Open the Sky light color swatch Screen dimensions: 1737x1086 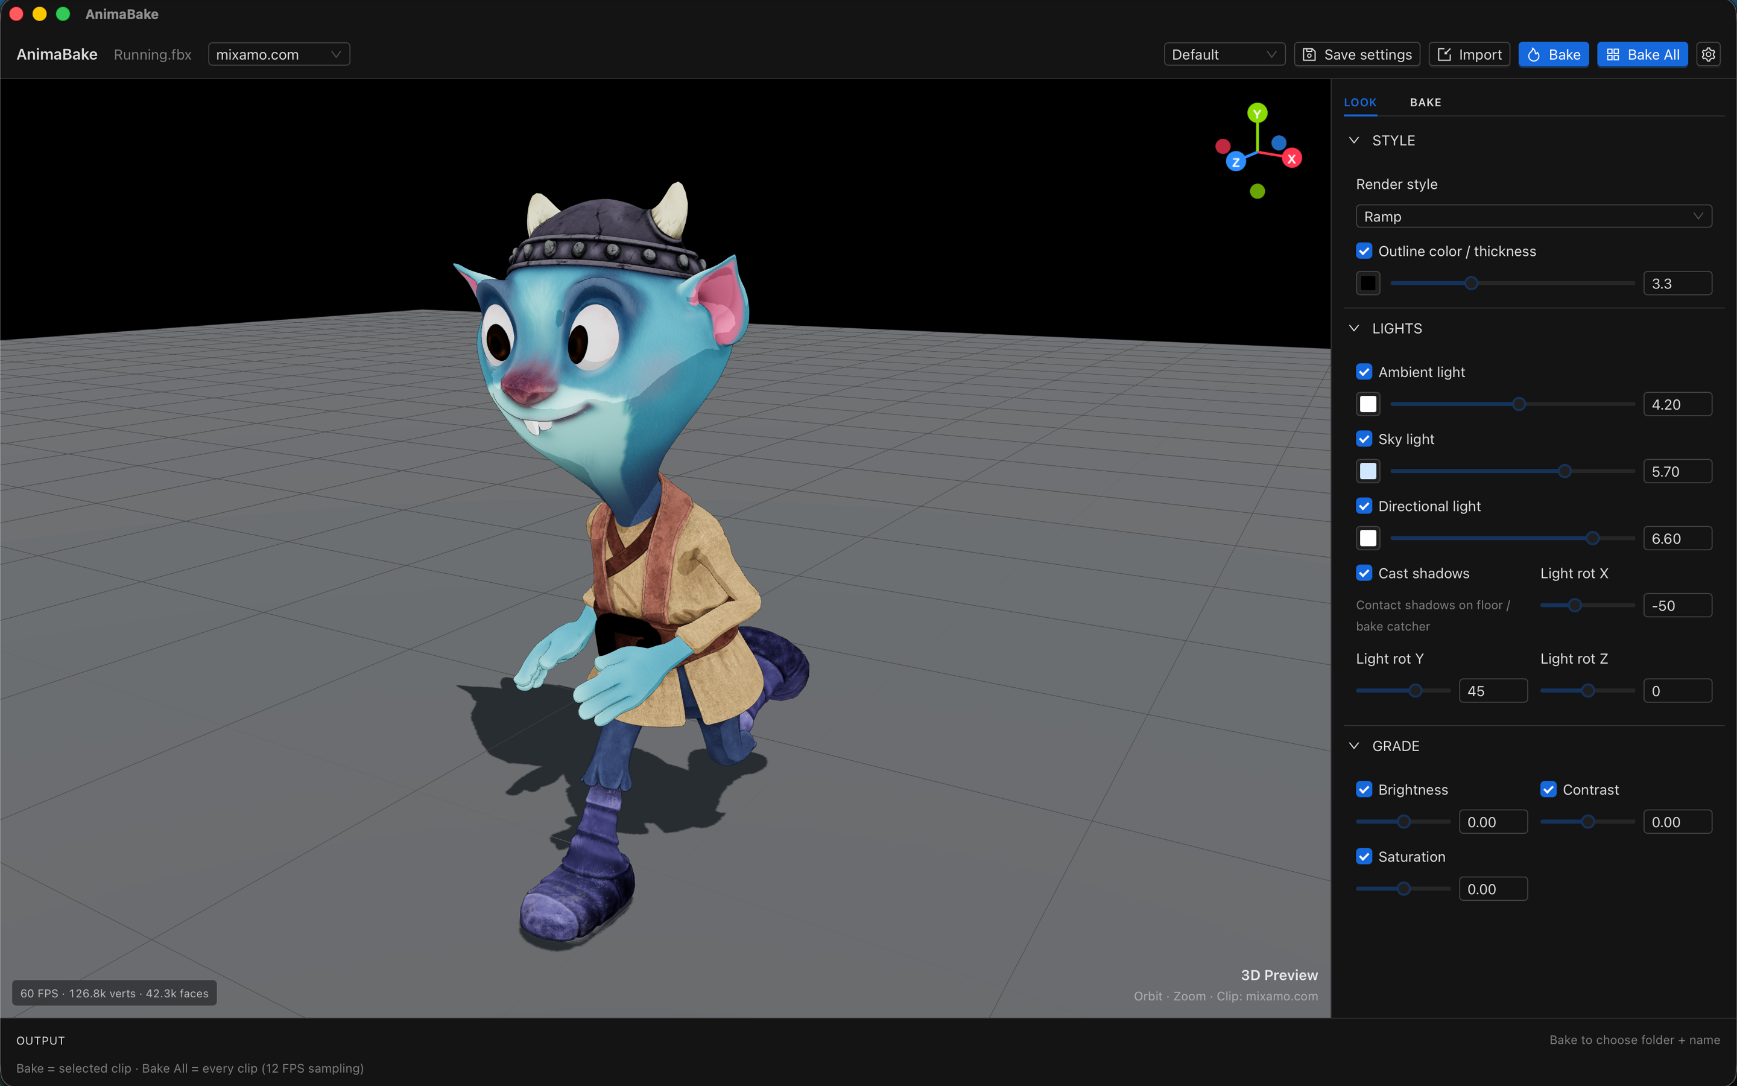pyautogui.click(x=1368, y=471)
